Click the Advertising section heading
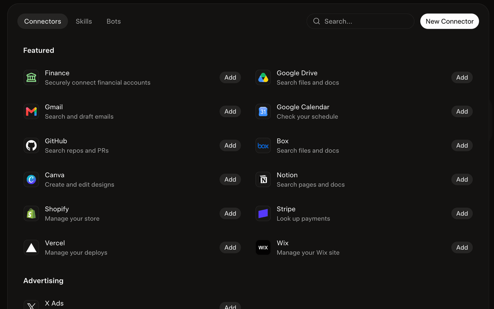Image resolution: width=494 pixels, height=309 pixels. (44, 281)
